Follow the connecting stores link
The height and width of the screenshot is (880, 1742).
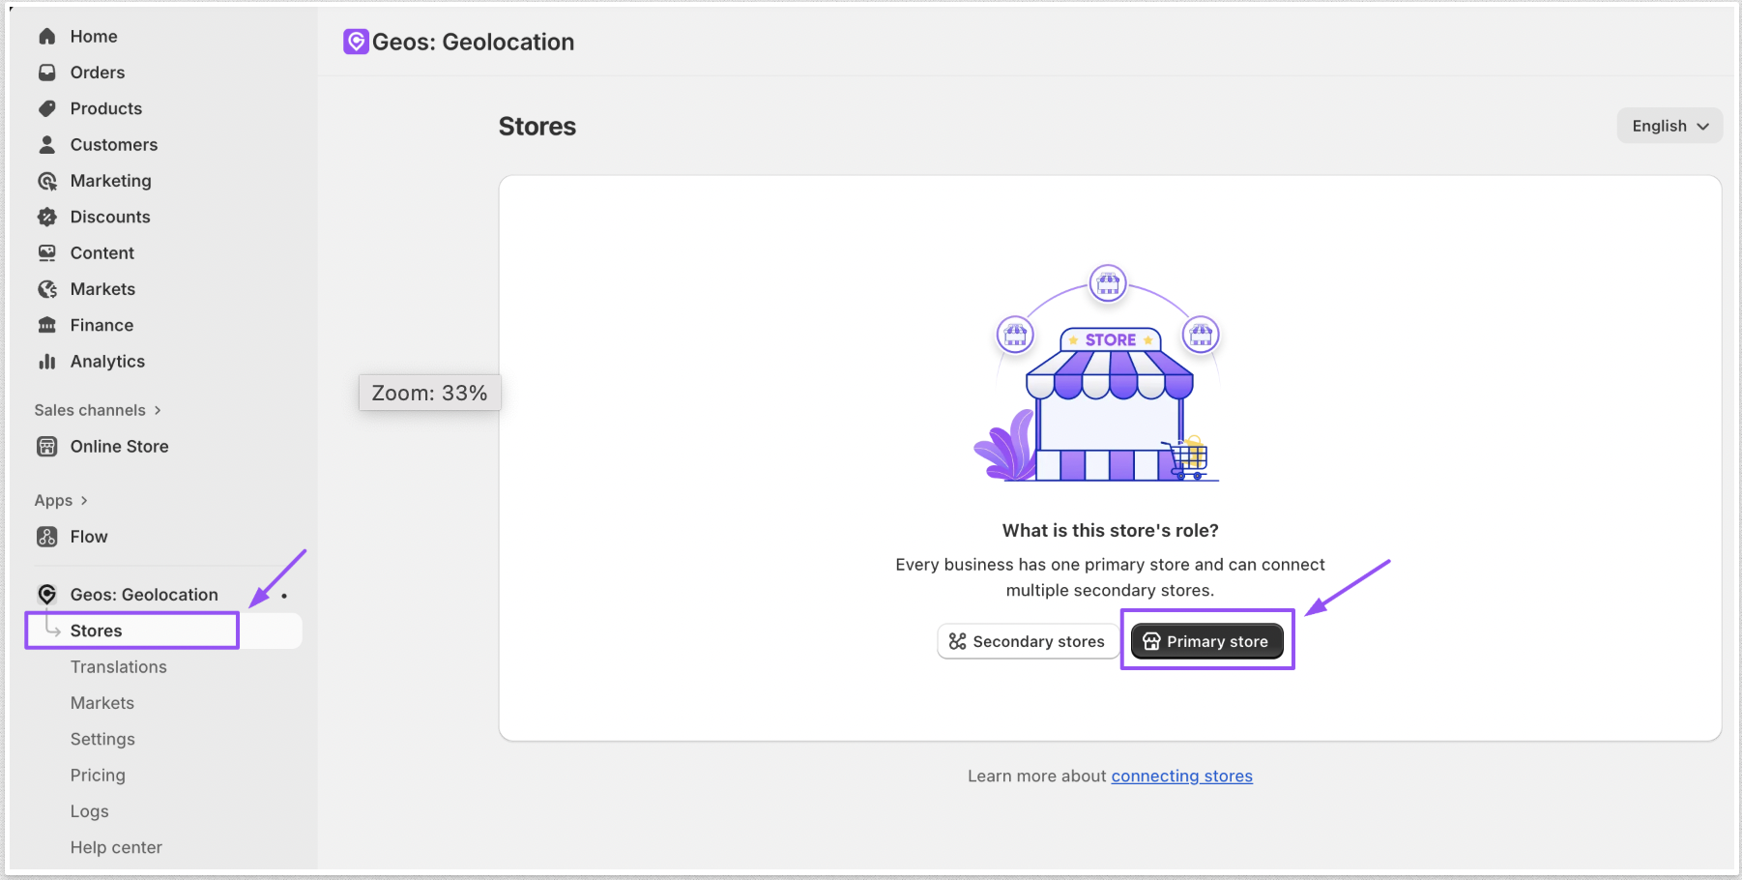point(1181,776)
